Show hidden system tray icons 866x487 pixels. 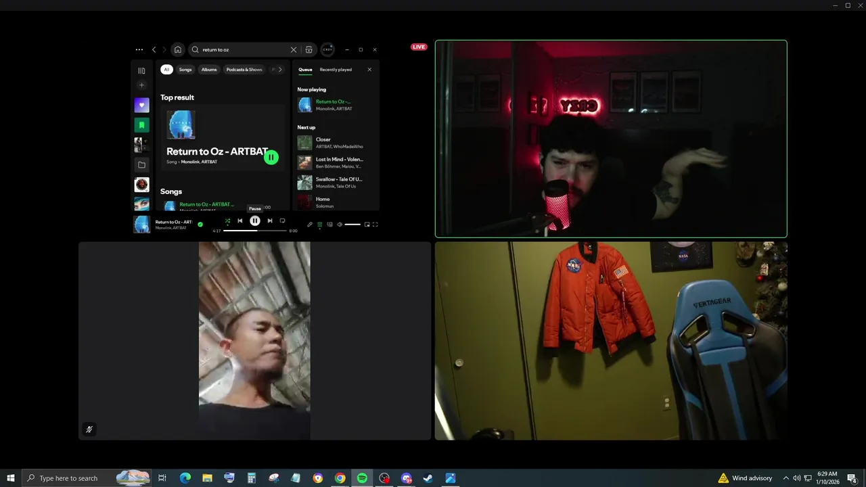(785, 478)
